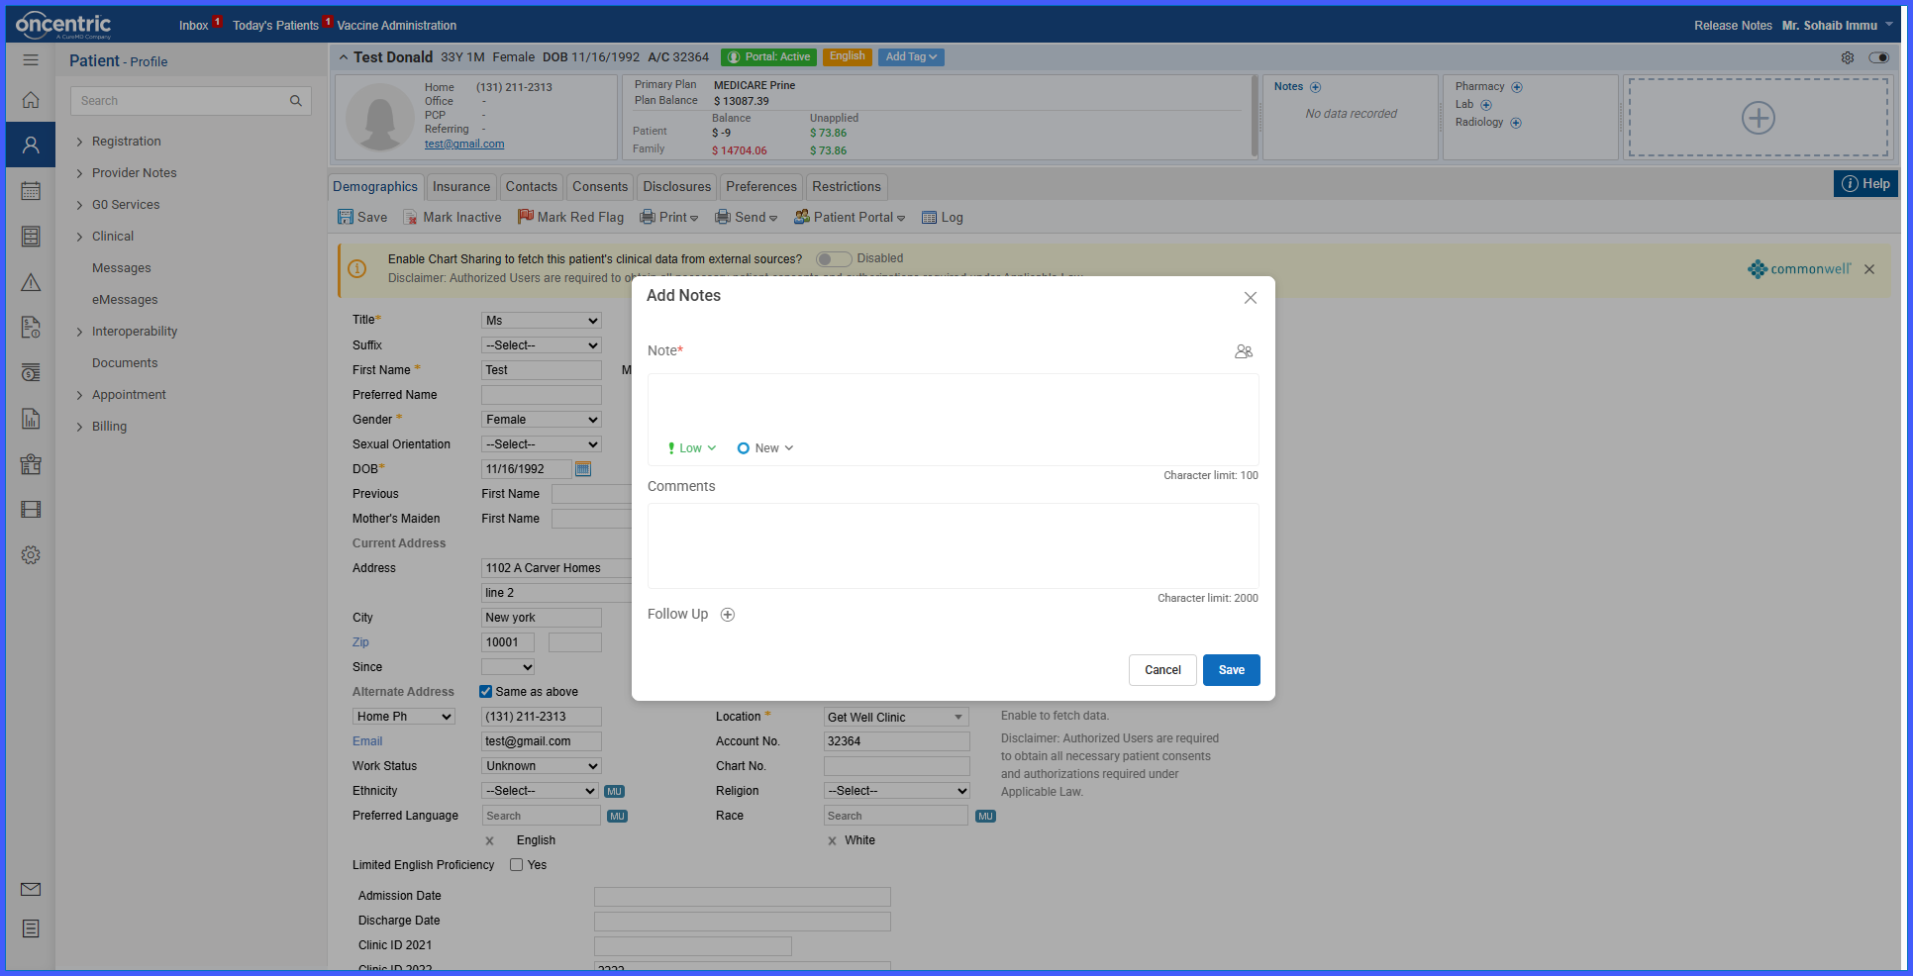Viewport: 1913px width, 976px height.
Task: Click the share users icon beside Note
Action: 1244,351
